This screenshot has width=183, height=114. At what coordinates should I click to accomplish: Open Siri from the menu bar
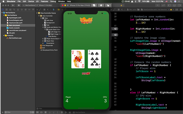pos(175,1)
